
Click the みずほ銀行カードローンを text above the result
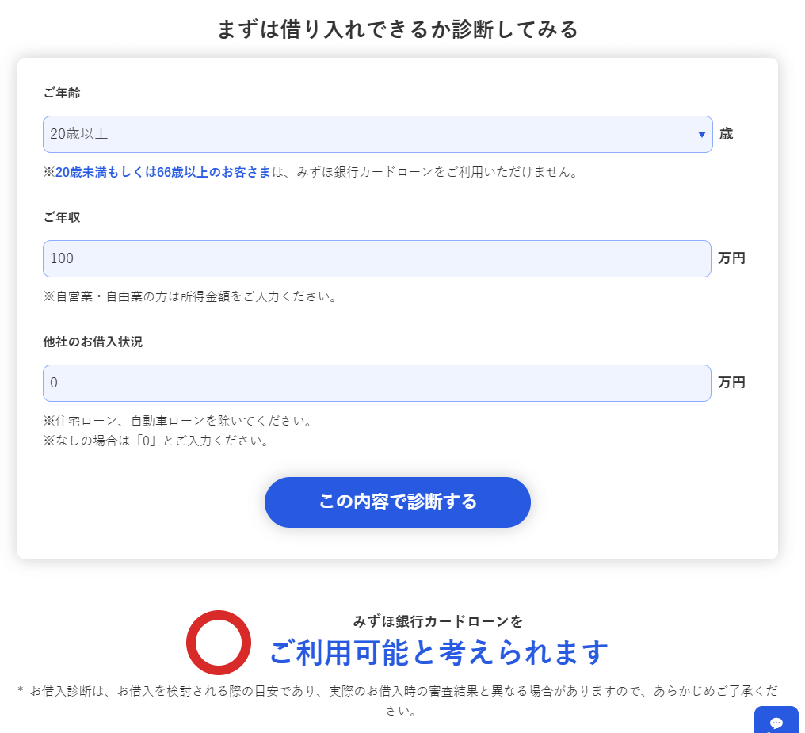(438, 621)
